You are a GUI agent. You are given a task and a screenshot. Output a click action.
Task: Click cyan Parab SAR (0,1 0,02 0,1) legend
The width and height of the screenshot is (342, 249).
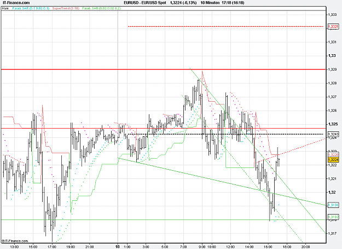[31, 8]
